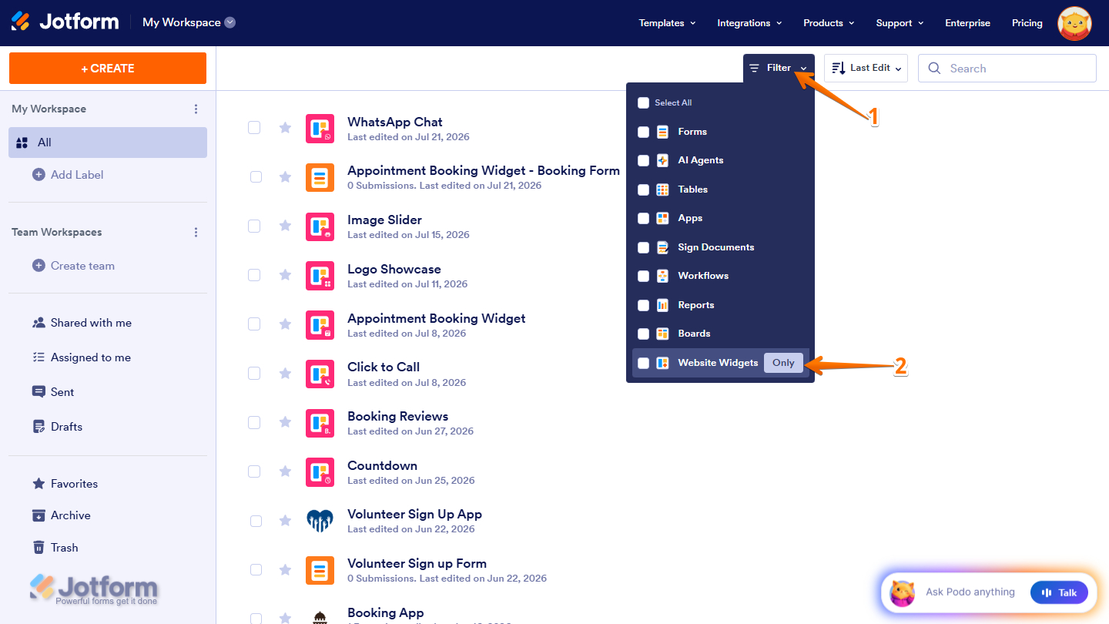Viewport: 1109px width, 624px height.
Task: Check the Tables filter checkbox
Action: (643, 190)
